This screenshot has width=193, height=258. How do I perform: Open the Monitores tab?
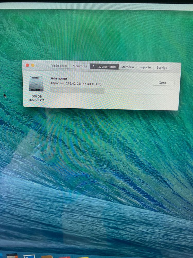(80, 66)
